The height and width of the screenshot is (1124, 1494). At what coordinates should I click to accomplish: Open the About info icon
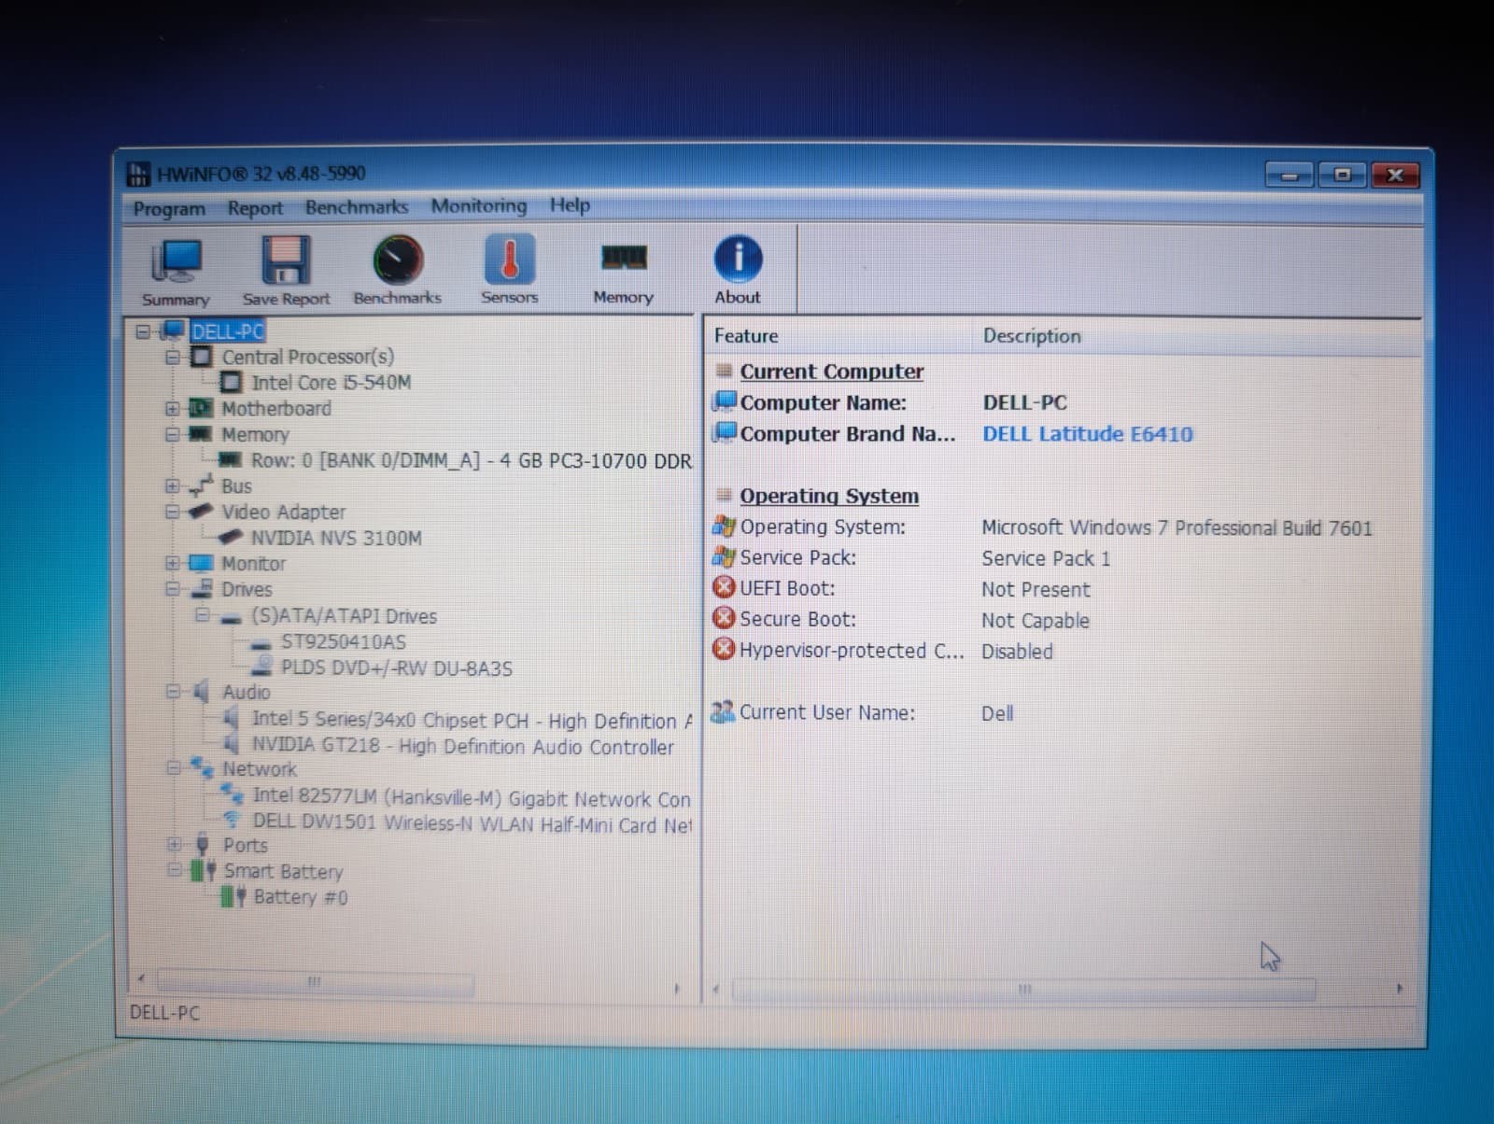coord(738,259)
